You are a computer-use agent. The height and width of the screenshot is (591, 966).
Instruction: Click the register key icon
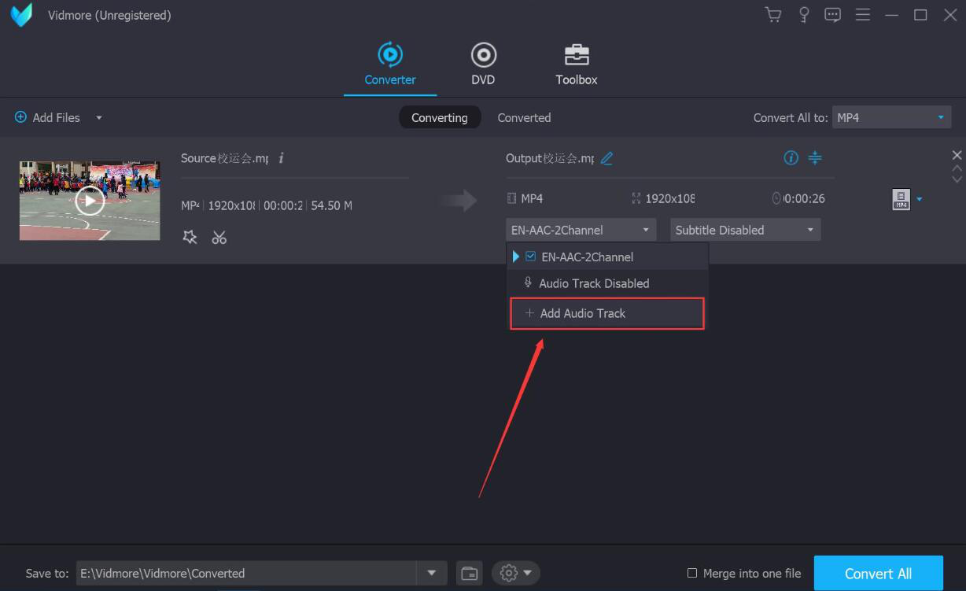803,15
